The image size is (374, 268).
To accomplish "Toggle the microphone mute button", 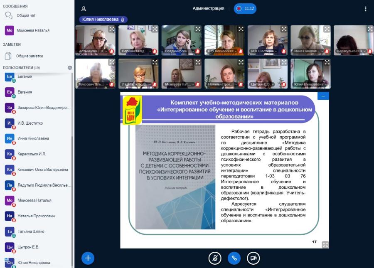I will pos(215,258).
